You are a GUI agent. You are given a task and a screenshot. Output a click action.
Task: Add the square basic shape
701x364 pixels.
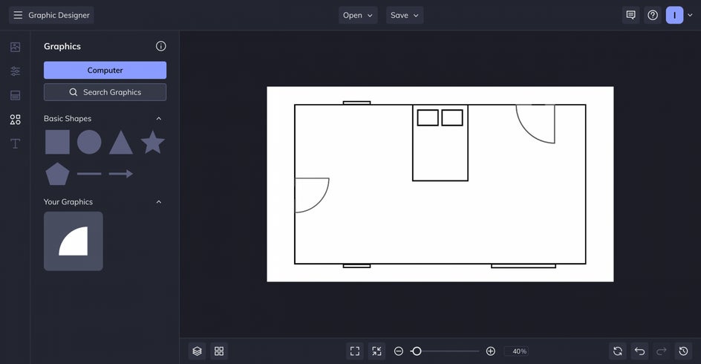click(57, 142)
